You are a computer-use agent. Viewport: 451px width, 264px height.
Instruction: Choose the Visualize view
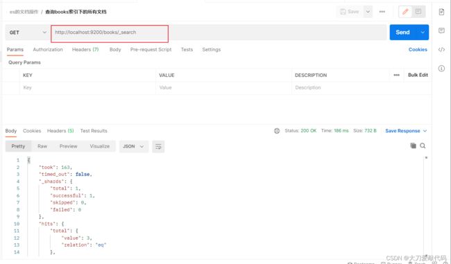pos(100,146)
